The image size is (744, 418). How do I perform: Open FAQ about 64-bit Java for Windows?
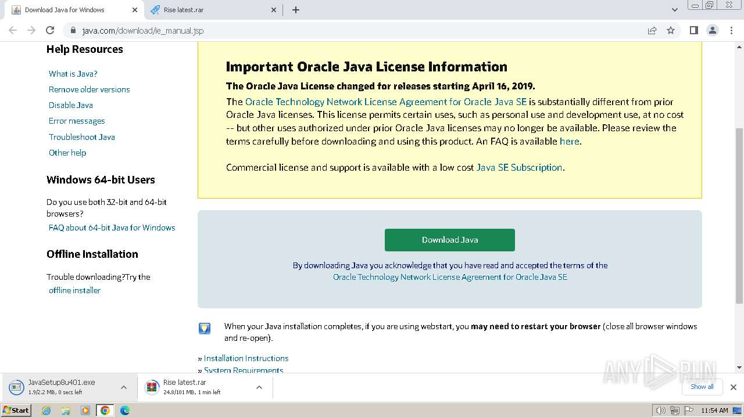pos(112,228)
